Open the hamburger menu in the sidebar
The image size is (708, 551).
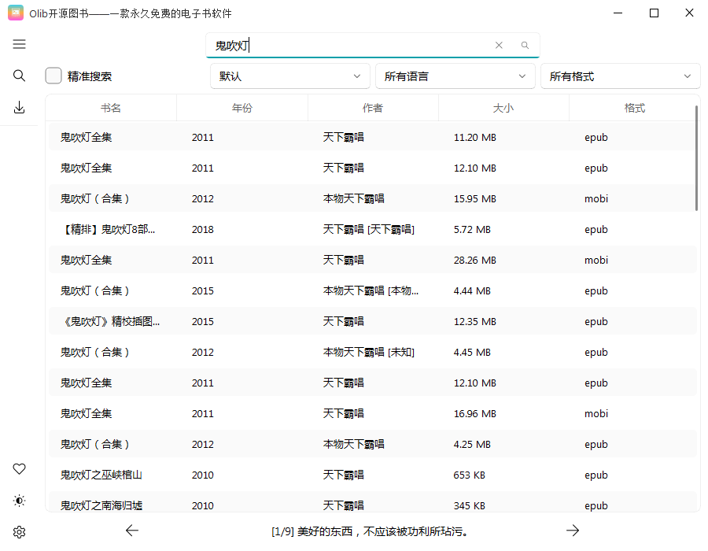[19, 44]
